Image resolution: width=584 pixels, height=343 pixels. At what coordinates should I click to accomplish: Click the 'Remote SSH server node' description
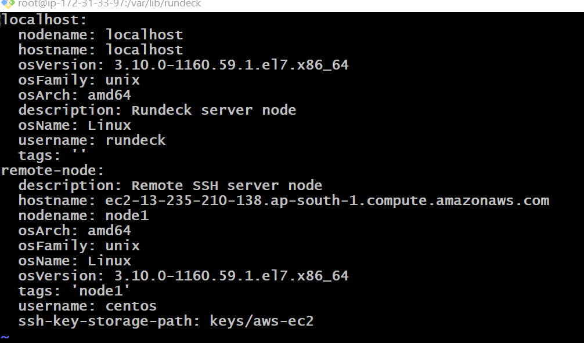pyautogui.click(x=226, y=185)
